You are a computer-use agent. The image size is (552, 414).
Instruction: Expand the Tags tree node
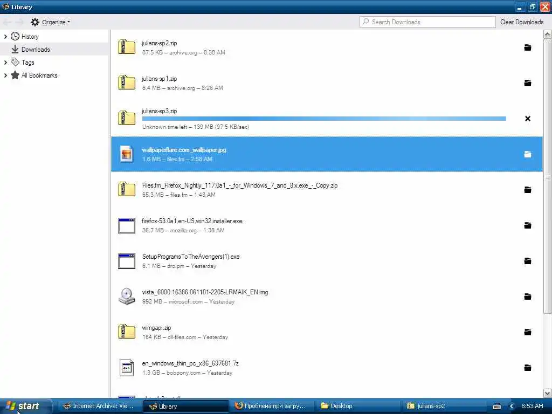pos(5,63)
